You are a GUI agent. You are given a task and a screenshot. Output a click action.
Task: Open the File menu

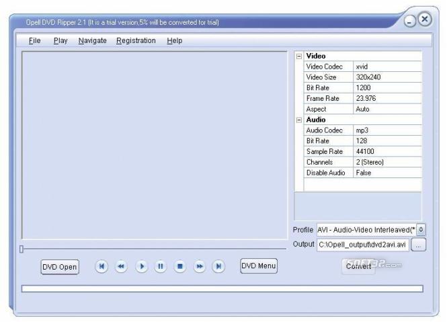(x=34, y=41)
